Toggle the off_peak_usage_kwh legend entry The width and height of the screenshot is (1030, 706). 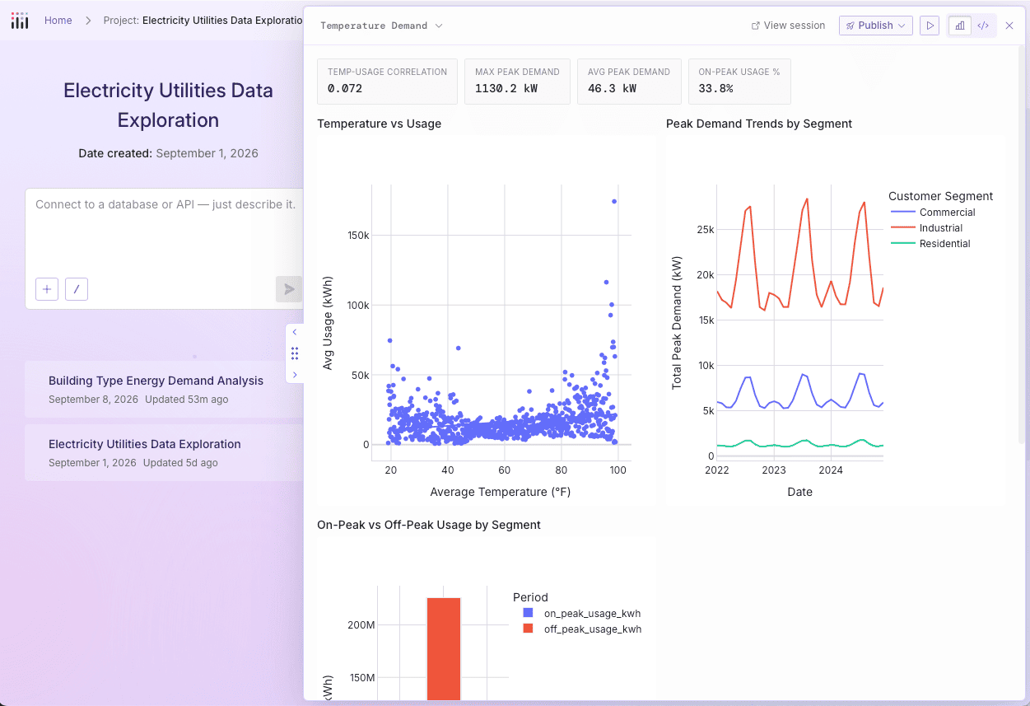point(581,629)
